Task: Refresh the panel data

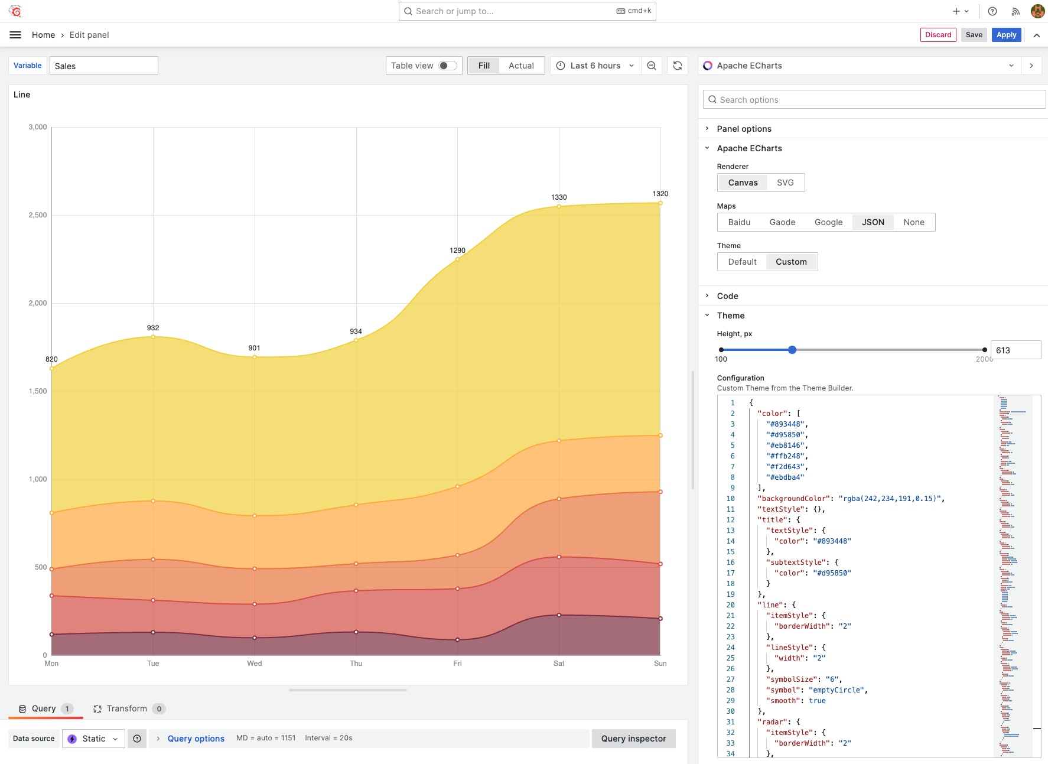Action: click(677, 66)
